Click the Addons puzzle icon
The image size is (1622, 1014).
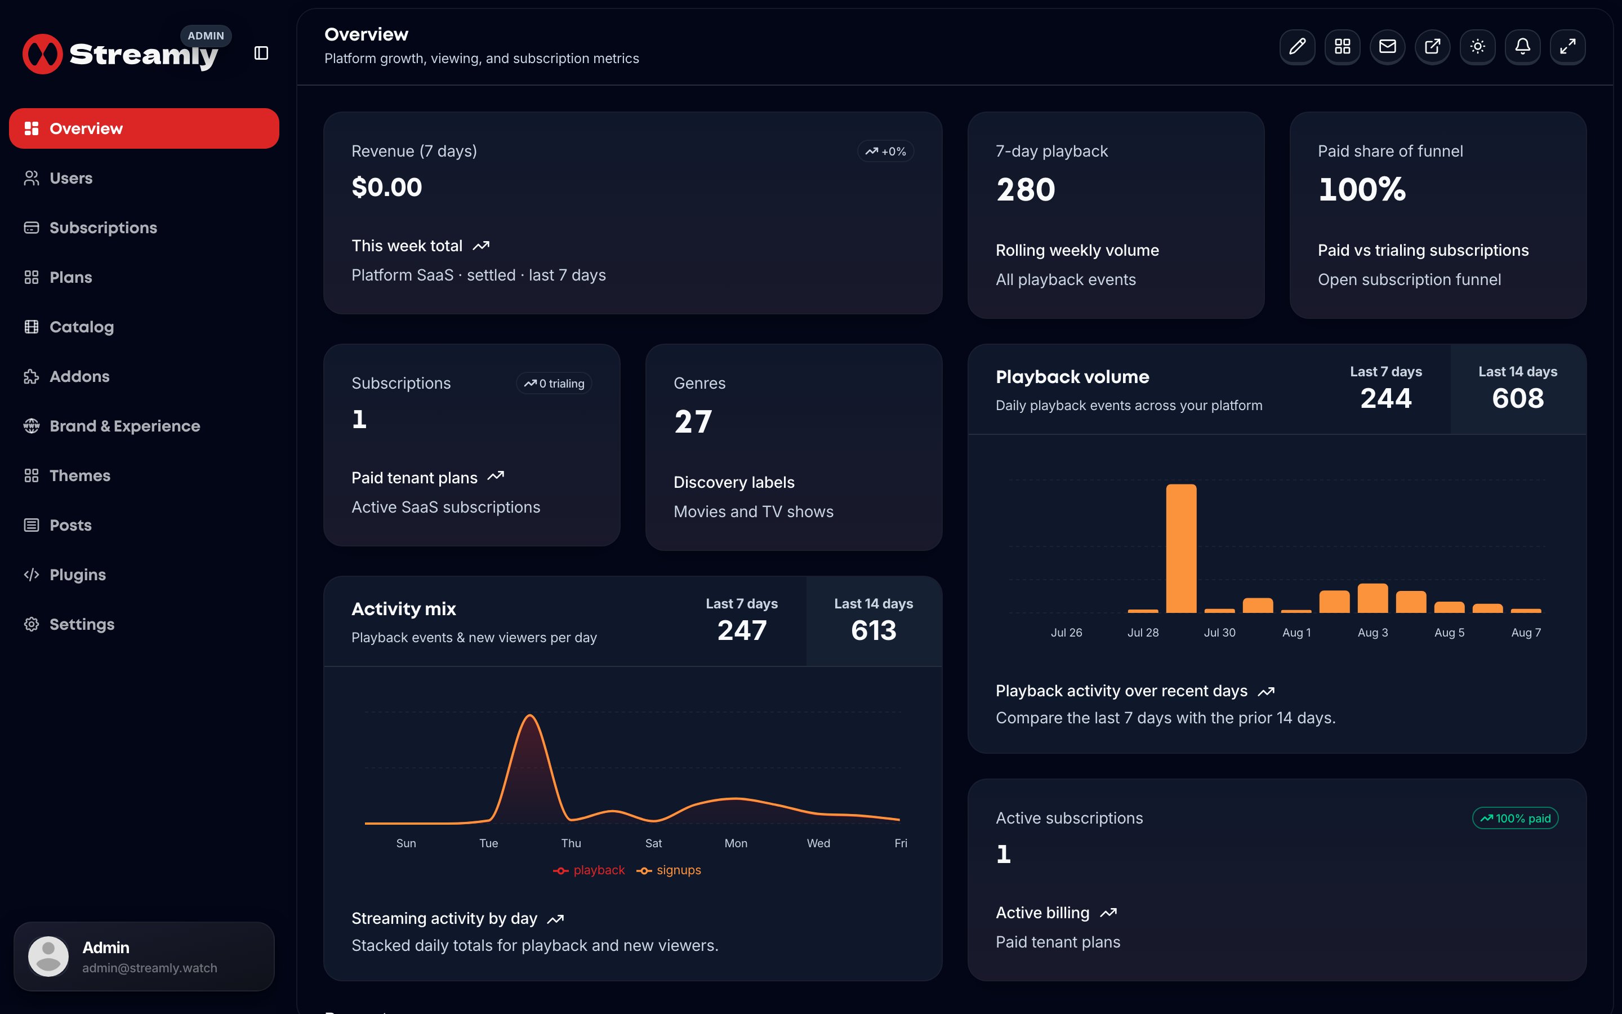click(x=32, y=376)
